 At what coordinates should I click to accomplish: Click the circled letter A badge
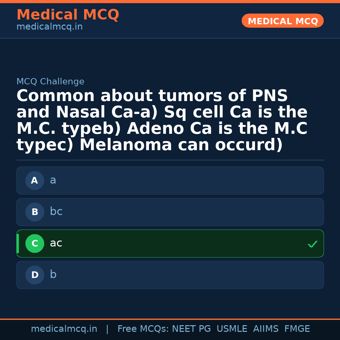tap(35, 180)
